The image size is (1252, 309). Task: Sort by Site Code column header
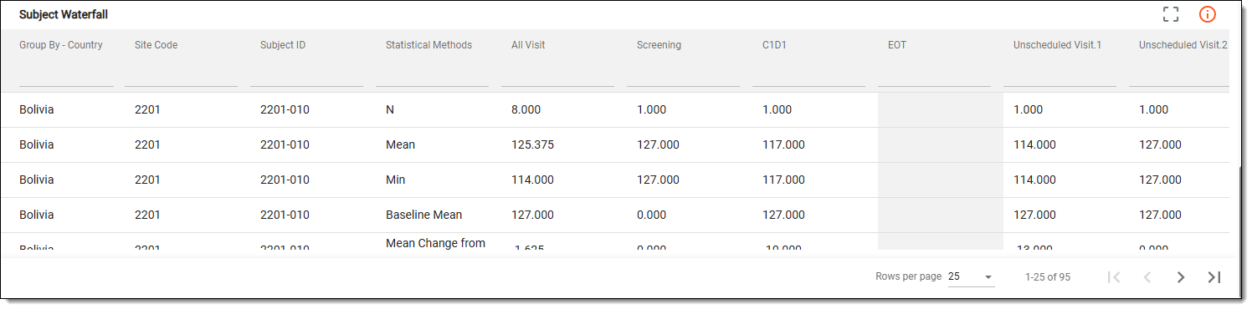[156, 45]
